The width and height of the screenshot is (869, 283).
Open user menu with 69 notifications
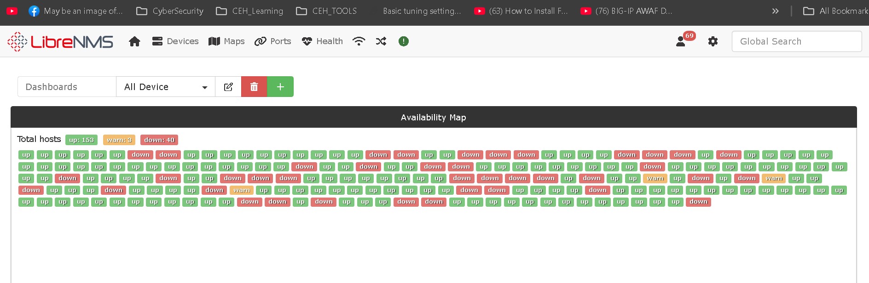click(x=682, y=41)
